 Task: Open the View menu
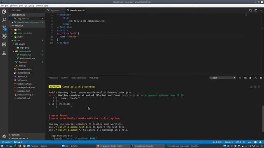pyautogui.click(x=21, y=6)
